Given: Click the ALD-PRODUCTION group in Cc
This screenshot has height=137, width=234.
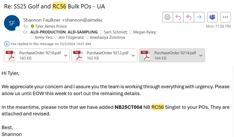Looking at the screenshot, I should tap(48, 32).
